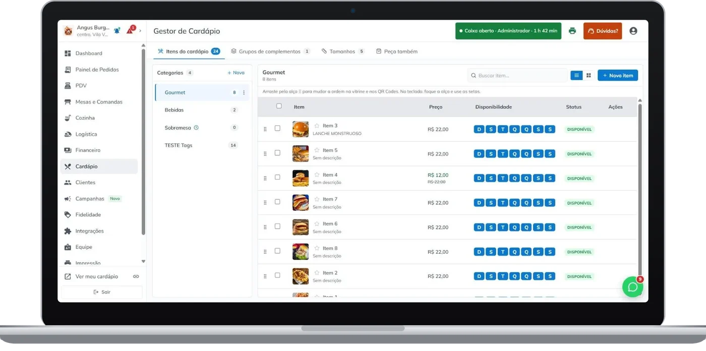Open Item 8 thumbnail image
Screen dimensions: 706x351
click(x=301, y=252)
